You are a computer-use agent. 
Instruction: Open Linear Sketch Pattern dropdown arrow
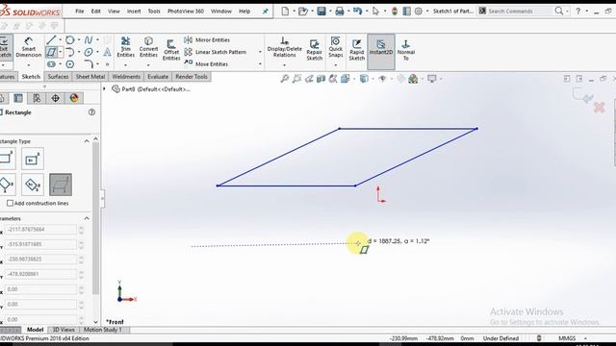pyautogui.click(x=260, y=52)
